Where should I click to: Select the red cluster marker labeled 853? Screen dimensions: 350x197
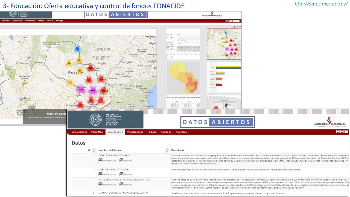[x=103, y=91]
